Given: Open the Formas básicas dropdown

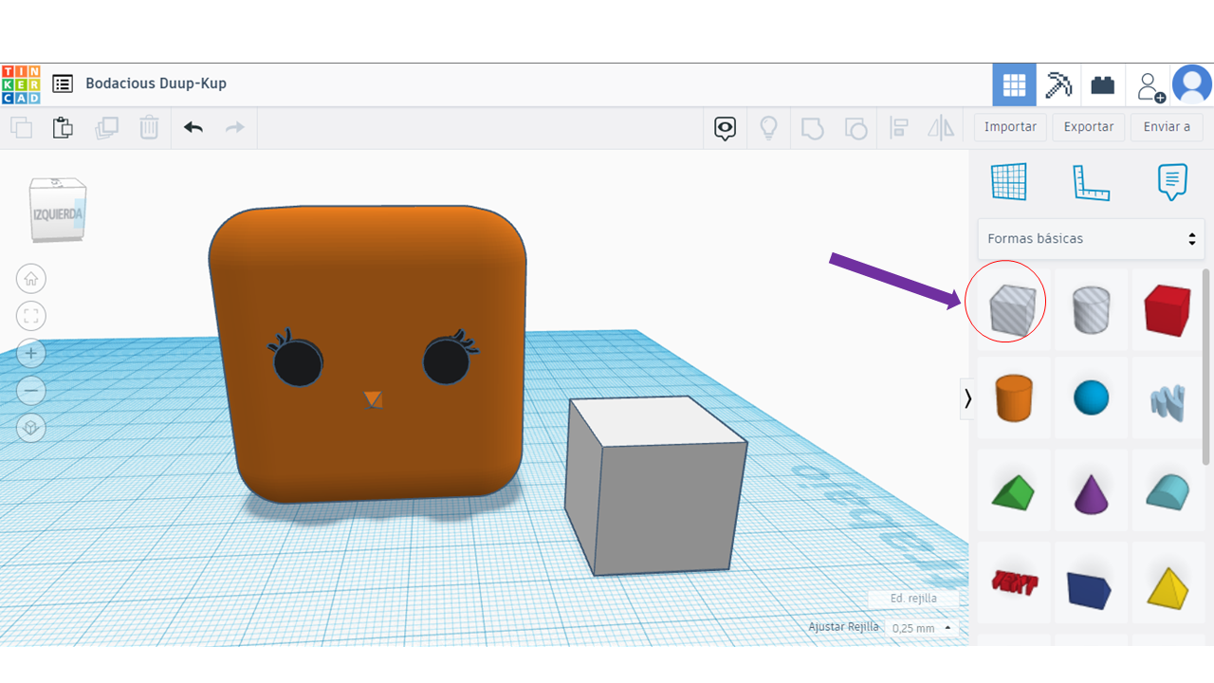Looking at the screenshot, I should pos(1091,239).
